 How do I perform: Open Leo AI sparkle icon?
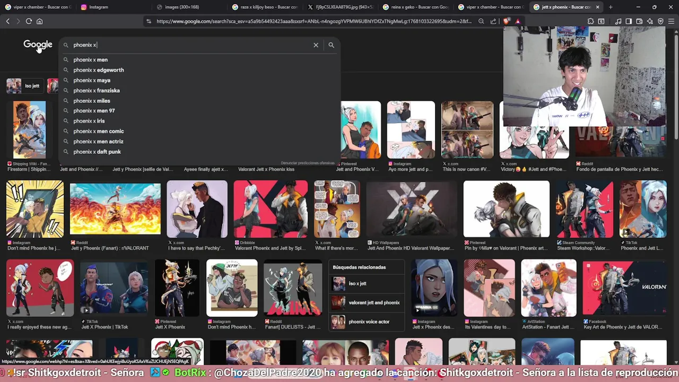point(650,21)
